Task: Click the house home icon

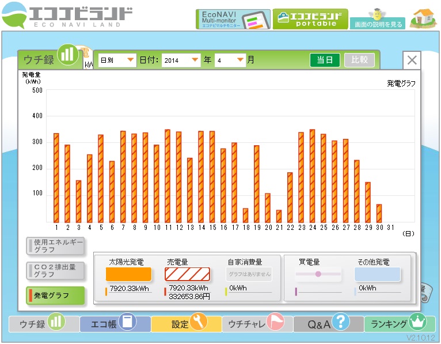Action: point(423,18)
